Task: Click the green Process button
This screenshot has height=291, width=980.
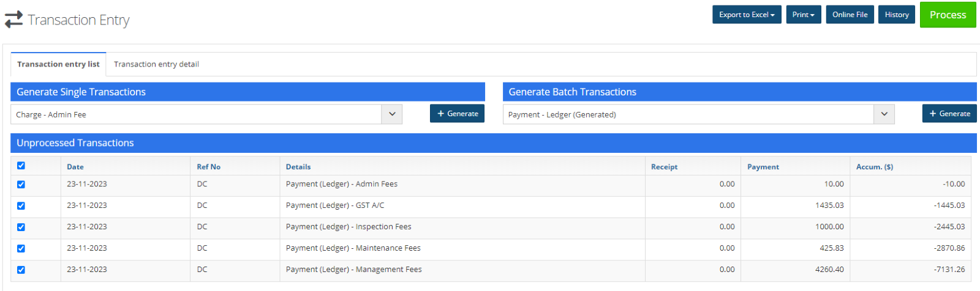Action: 948,15
